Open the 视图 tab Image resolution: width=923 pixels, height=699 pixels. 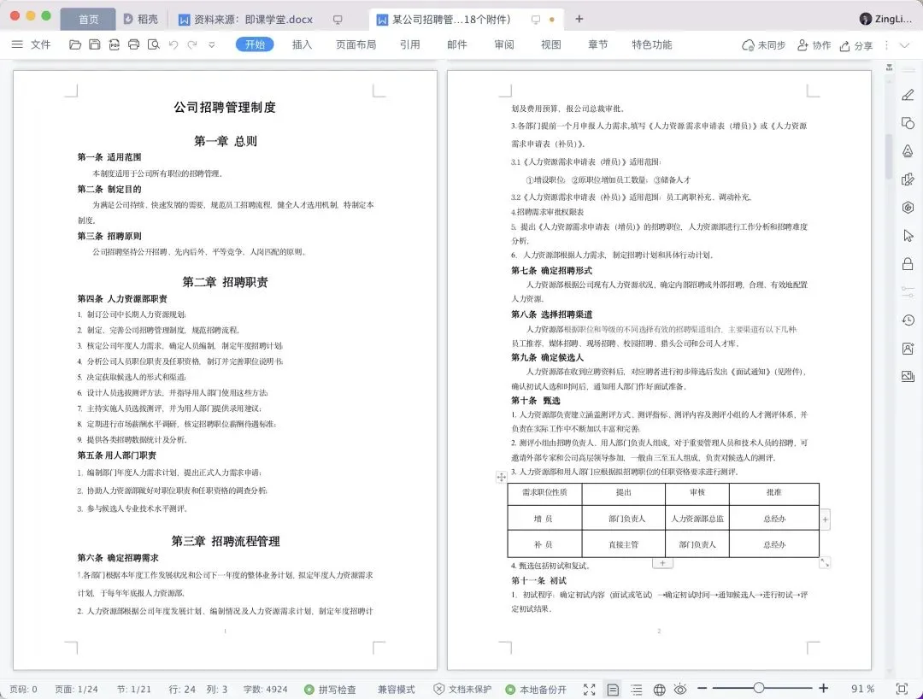pyautogui.click(x=551, y=44)
